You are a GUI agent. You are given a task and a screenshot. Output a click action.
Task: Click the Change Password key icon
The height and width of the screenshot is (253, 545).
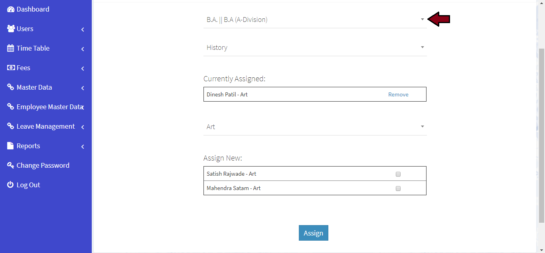[x=11, y=165]
